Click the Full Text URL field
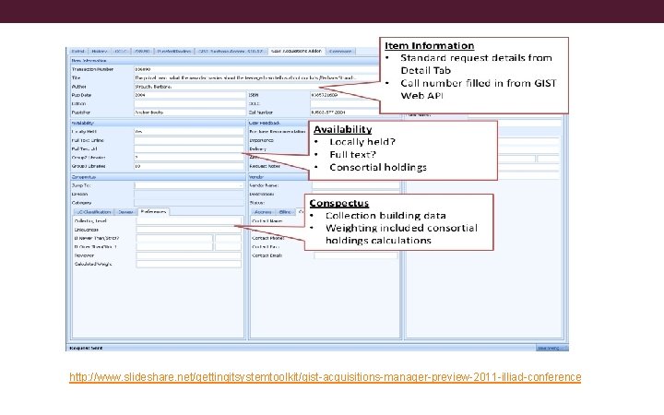This screenshot has width=664, height=415. (x=189, y=149)
